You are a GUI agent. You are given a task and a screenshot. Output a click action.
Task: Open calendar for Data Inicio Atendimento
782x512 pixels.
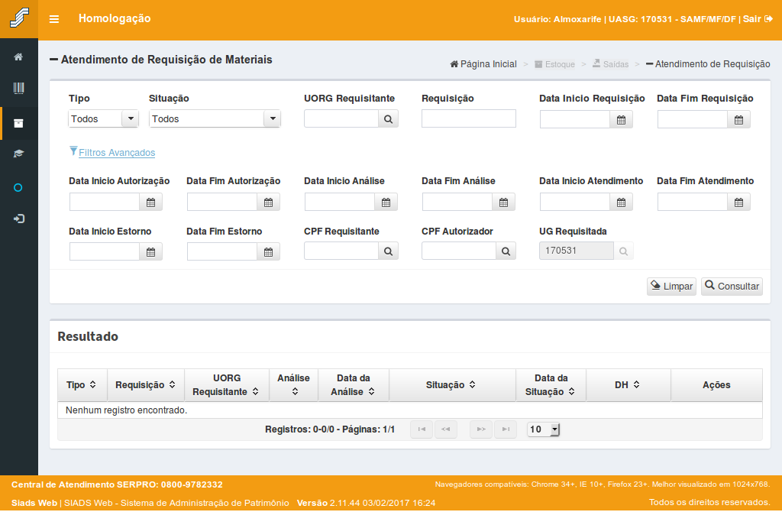(621, 202)
